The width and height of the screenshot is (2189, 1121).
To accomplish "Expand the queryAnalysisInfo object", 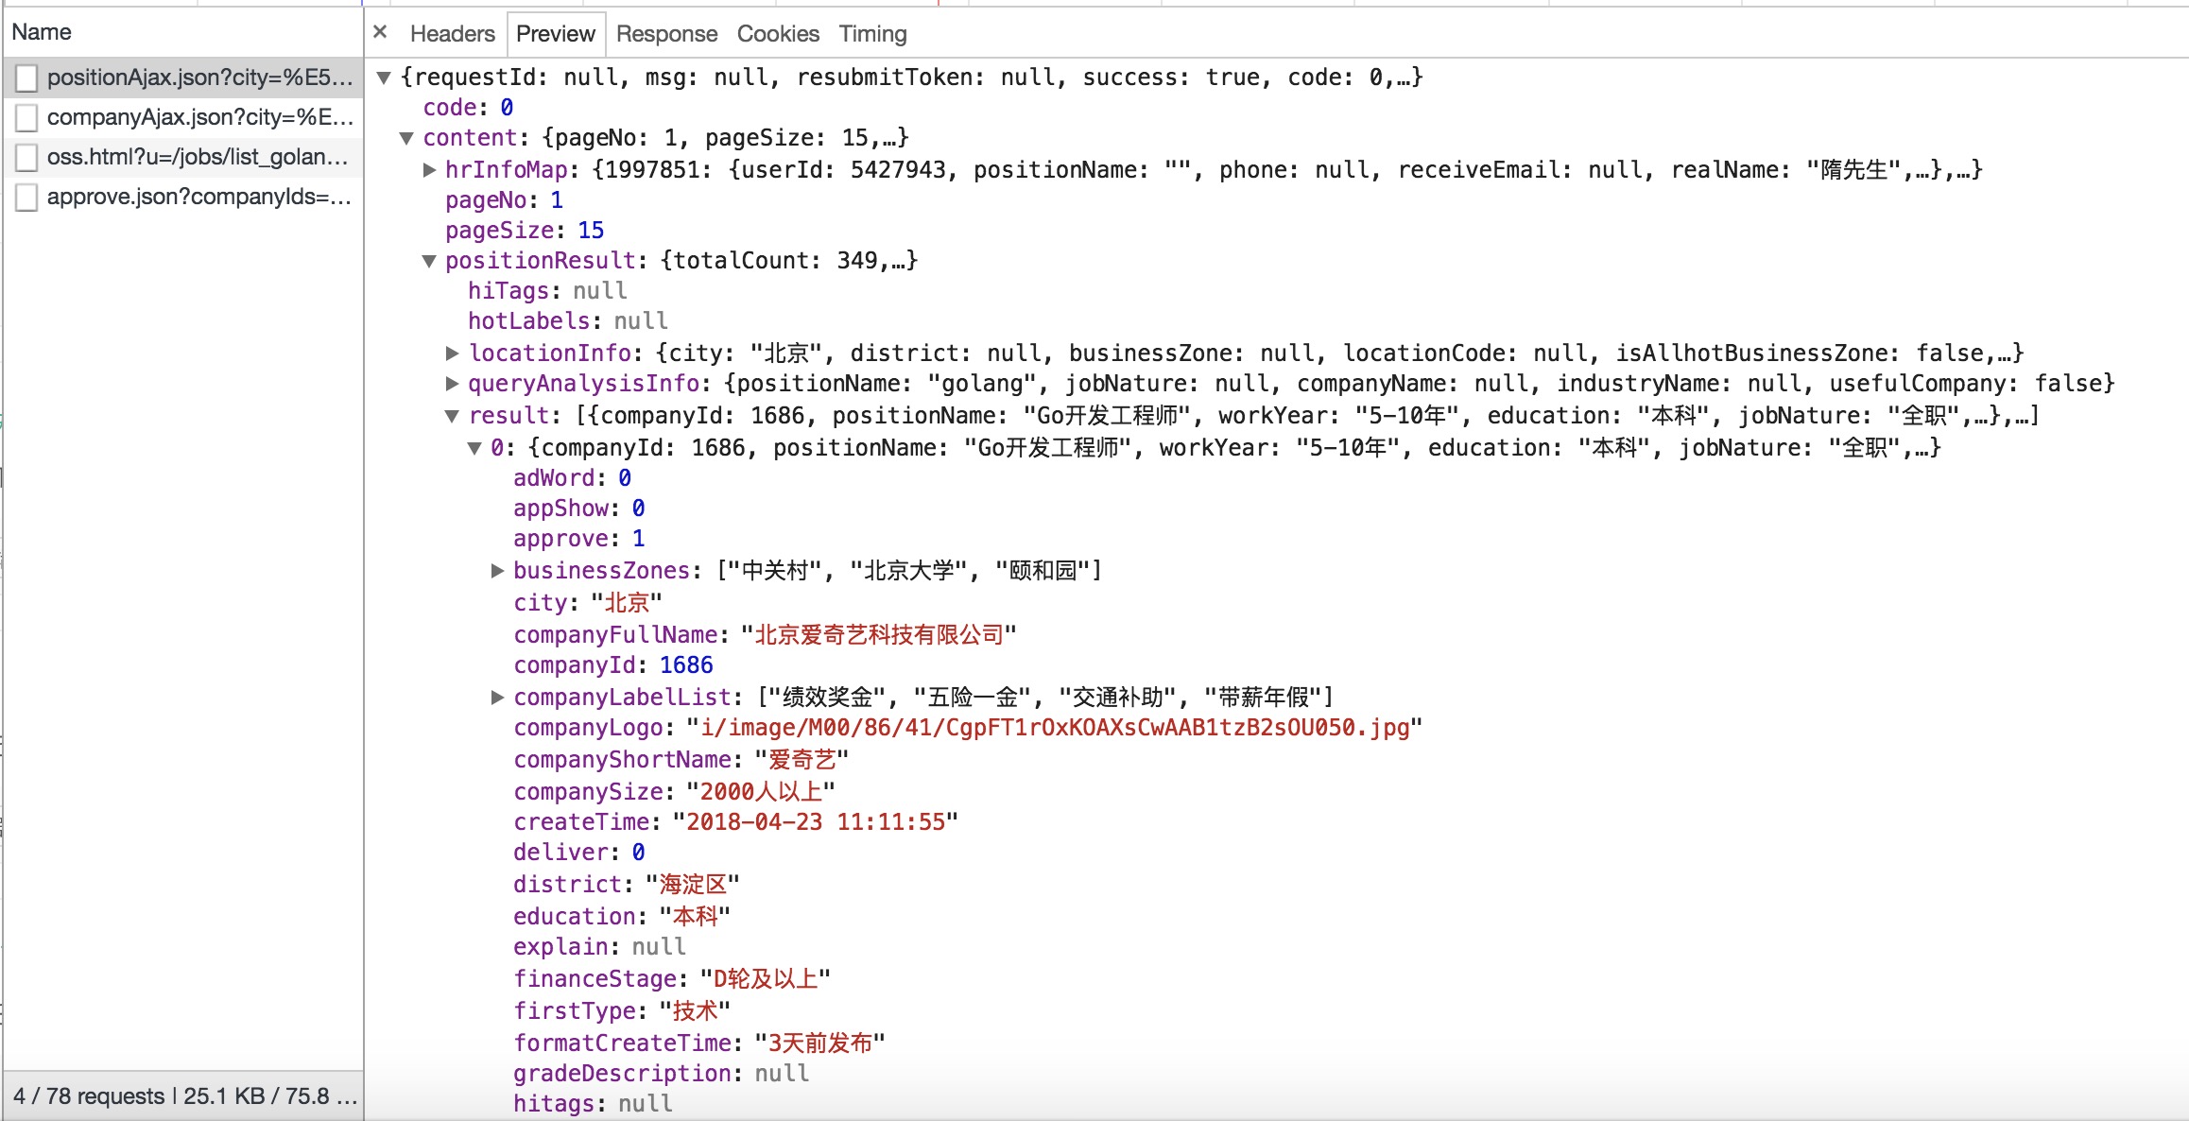I will (452, 384).
